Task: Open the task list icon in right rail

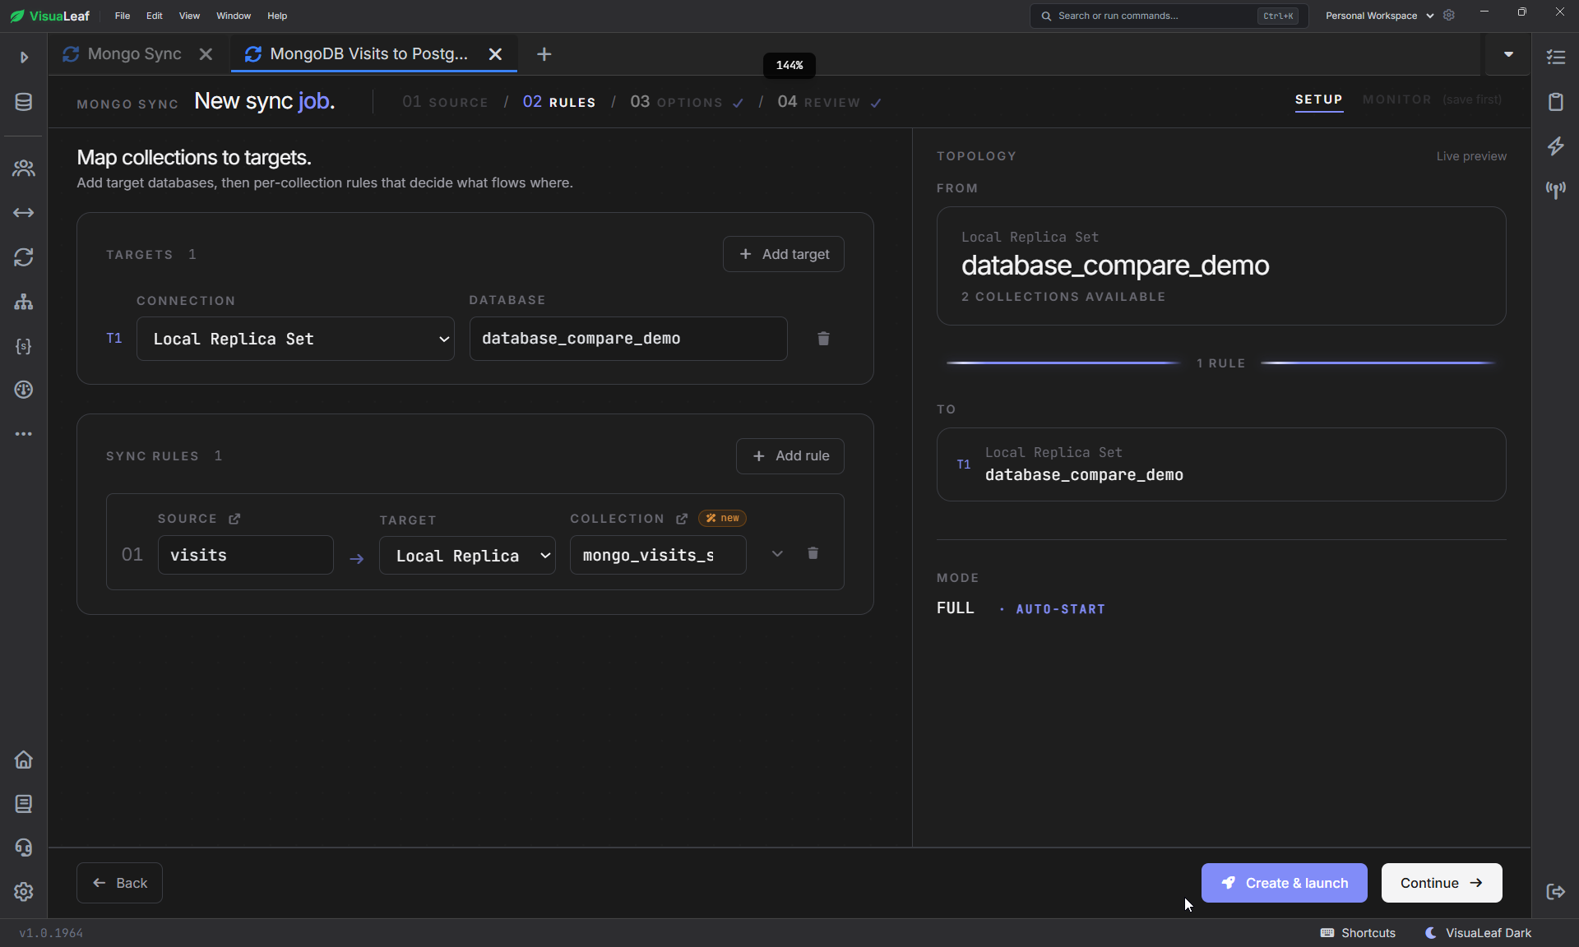Action: point(1556,58)
